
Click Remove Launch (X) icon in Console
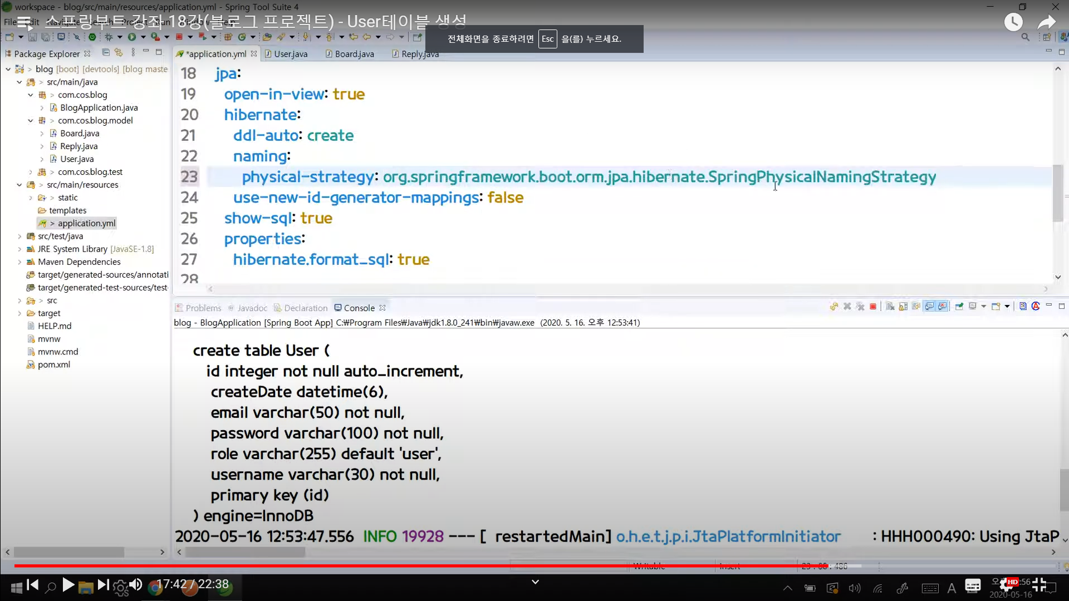tap(847, 307)
